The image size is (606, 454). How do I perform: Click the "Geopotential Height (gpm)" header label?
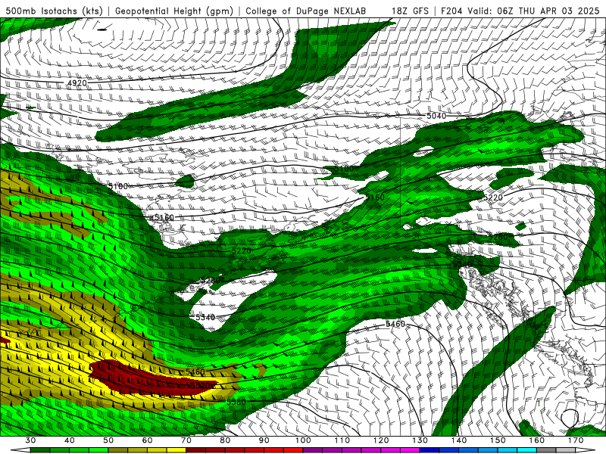174,11
